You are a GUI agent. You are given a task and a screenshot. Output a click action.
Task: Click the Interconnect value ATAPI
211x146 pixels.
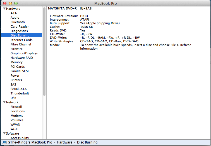[x=84, y=20]
